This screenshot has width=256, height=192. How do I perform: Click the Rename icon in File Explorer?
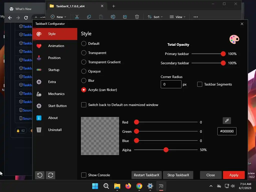pyautogui.click(x=113, y=17)
